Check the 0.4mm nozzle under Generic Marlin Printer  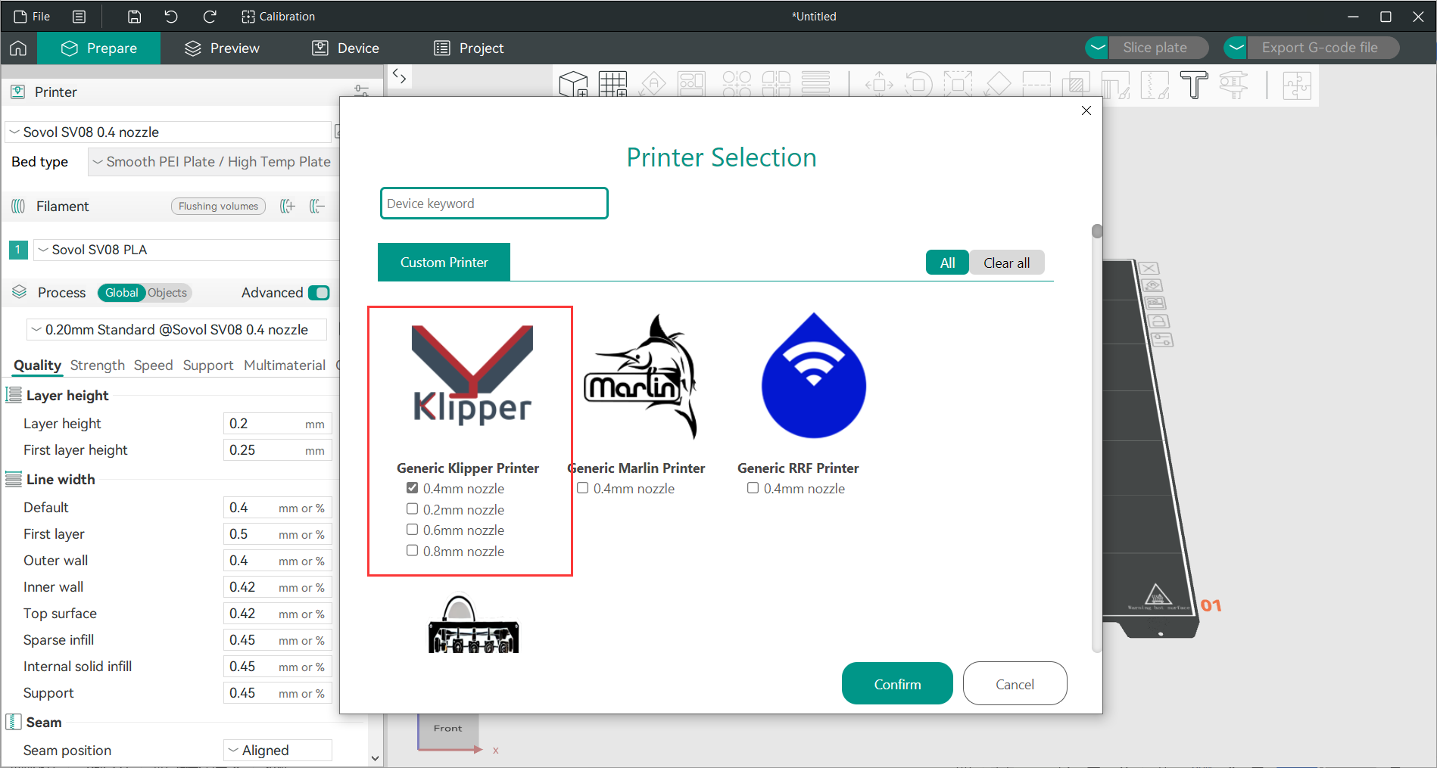pyautogui.click(x=582, y=488)
